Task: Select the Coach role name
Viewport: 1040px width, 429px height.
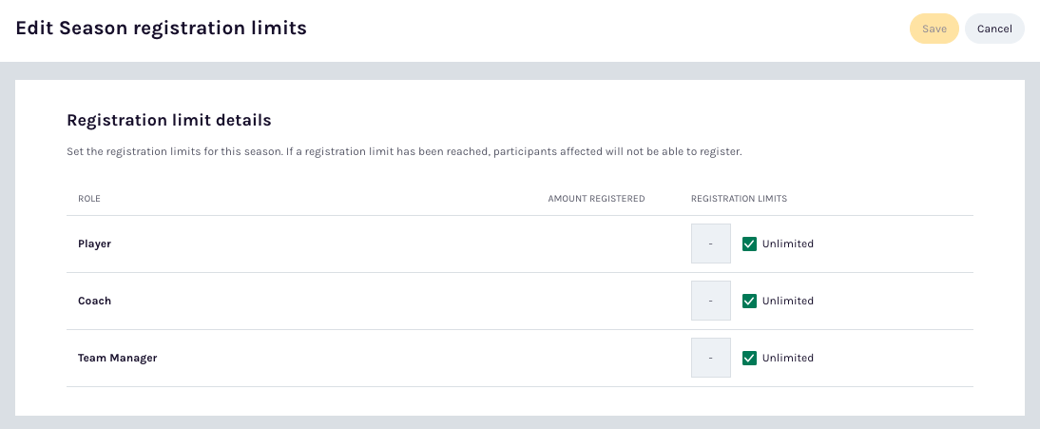Action: [x=94, y=301]
